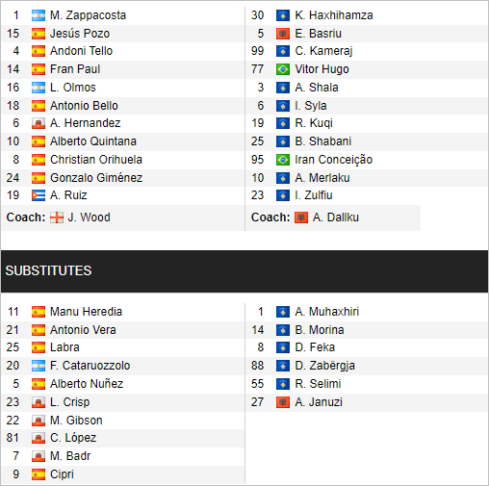489x486 pixels.
Task: Click the Albania flag next to coach A. Dallku
Action: (301, 217)
